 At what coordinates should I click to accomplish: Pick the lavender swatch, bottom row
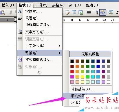[x=103, y=82]
